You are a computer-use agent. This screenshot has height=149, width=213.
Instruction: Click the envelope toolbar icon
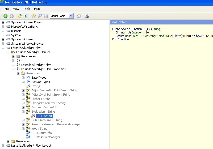click(79, 16)
